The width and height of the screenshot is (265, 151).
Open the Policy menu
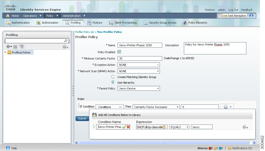coord(52,16)
